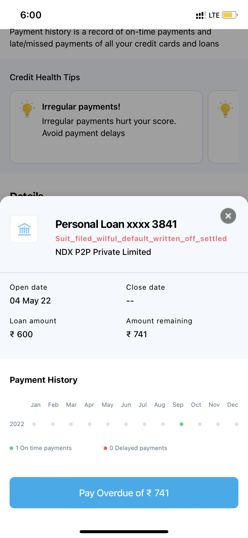The image size is (248, 538).
Task: Tap the Suit_filed_wilful_default status text
Action: point(141,239)
